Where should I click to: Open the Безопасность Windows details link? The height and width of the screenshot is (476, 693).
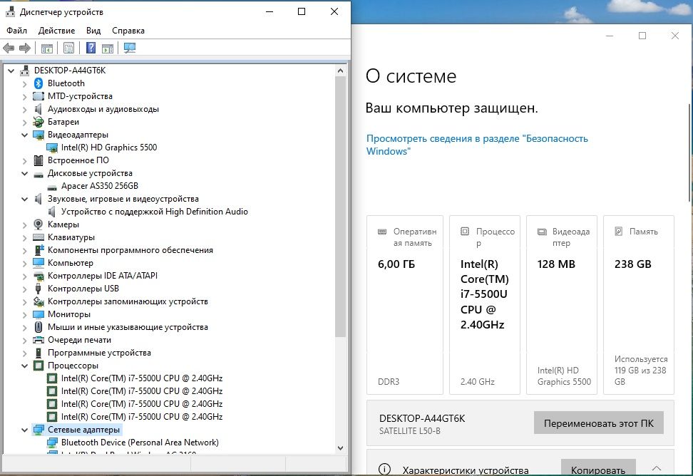[477, 145]
